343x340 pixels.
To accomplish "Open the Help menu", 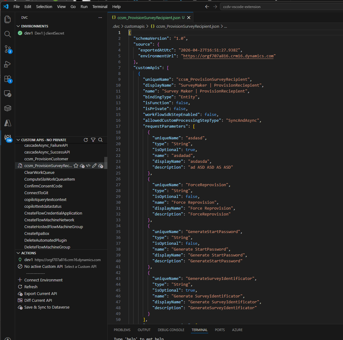I will [x=116, y=7].
